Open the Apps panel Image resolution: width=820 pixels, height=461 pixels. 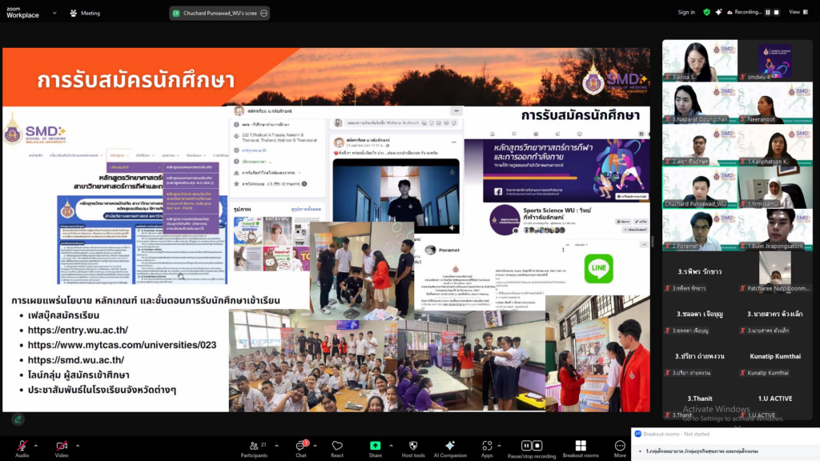coord(487,448)
